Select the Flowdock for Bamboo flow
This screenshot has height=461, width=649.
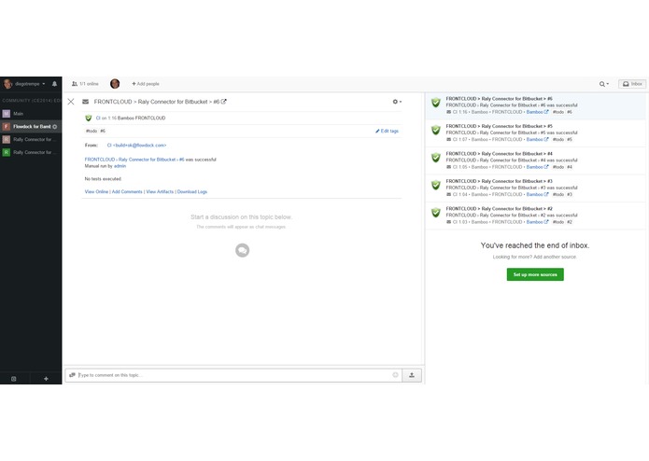tap(32, 127)
